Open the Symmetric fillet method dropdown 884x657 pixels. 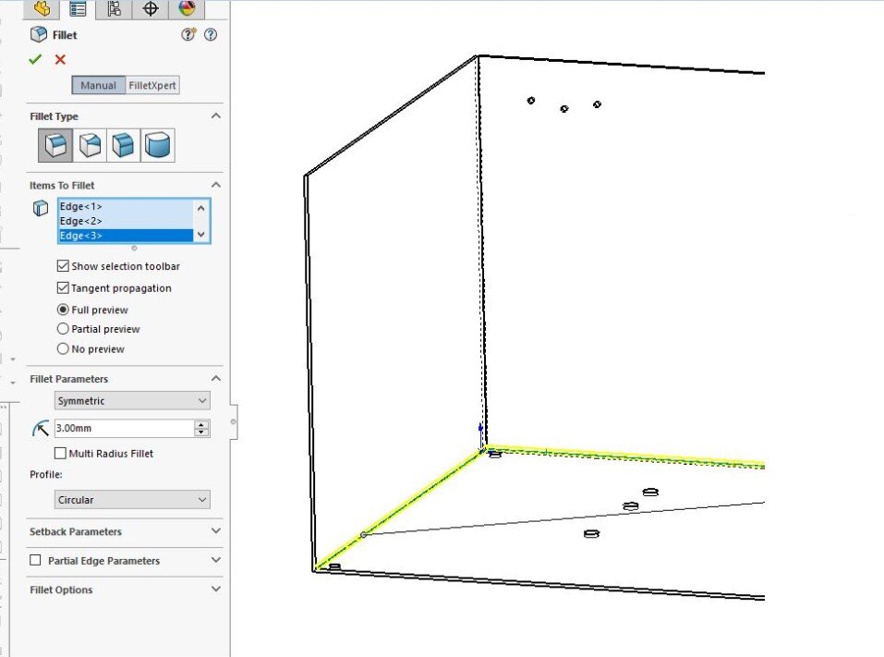(132, 401)
